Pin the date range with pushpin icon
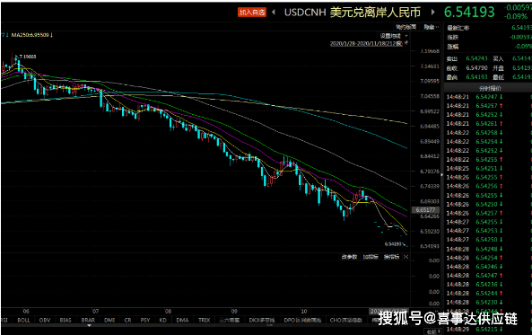Image resolution: width=532 pixels, height=335 pixels. tap(406, 43)
